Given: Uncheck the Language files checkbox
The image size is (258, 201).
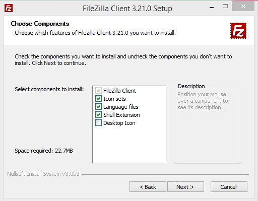Looking at the screenshot, I should tap(98, 107).
